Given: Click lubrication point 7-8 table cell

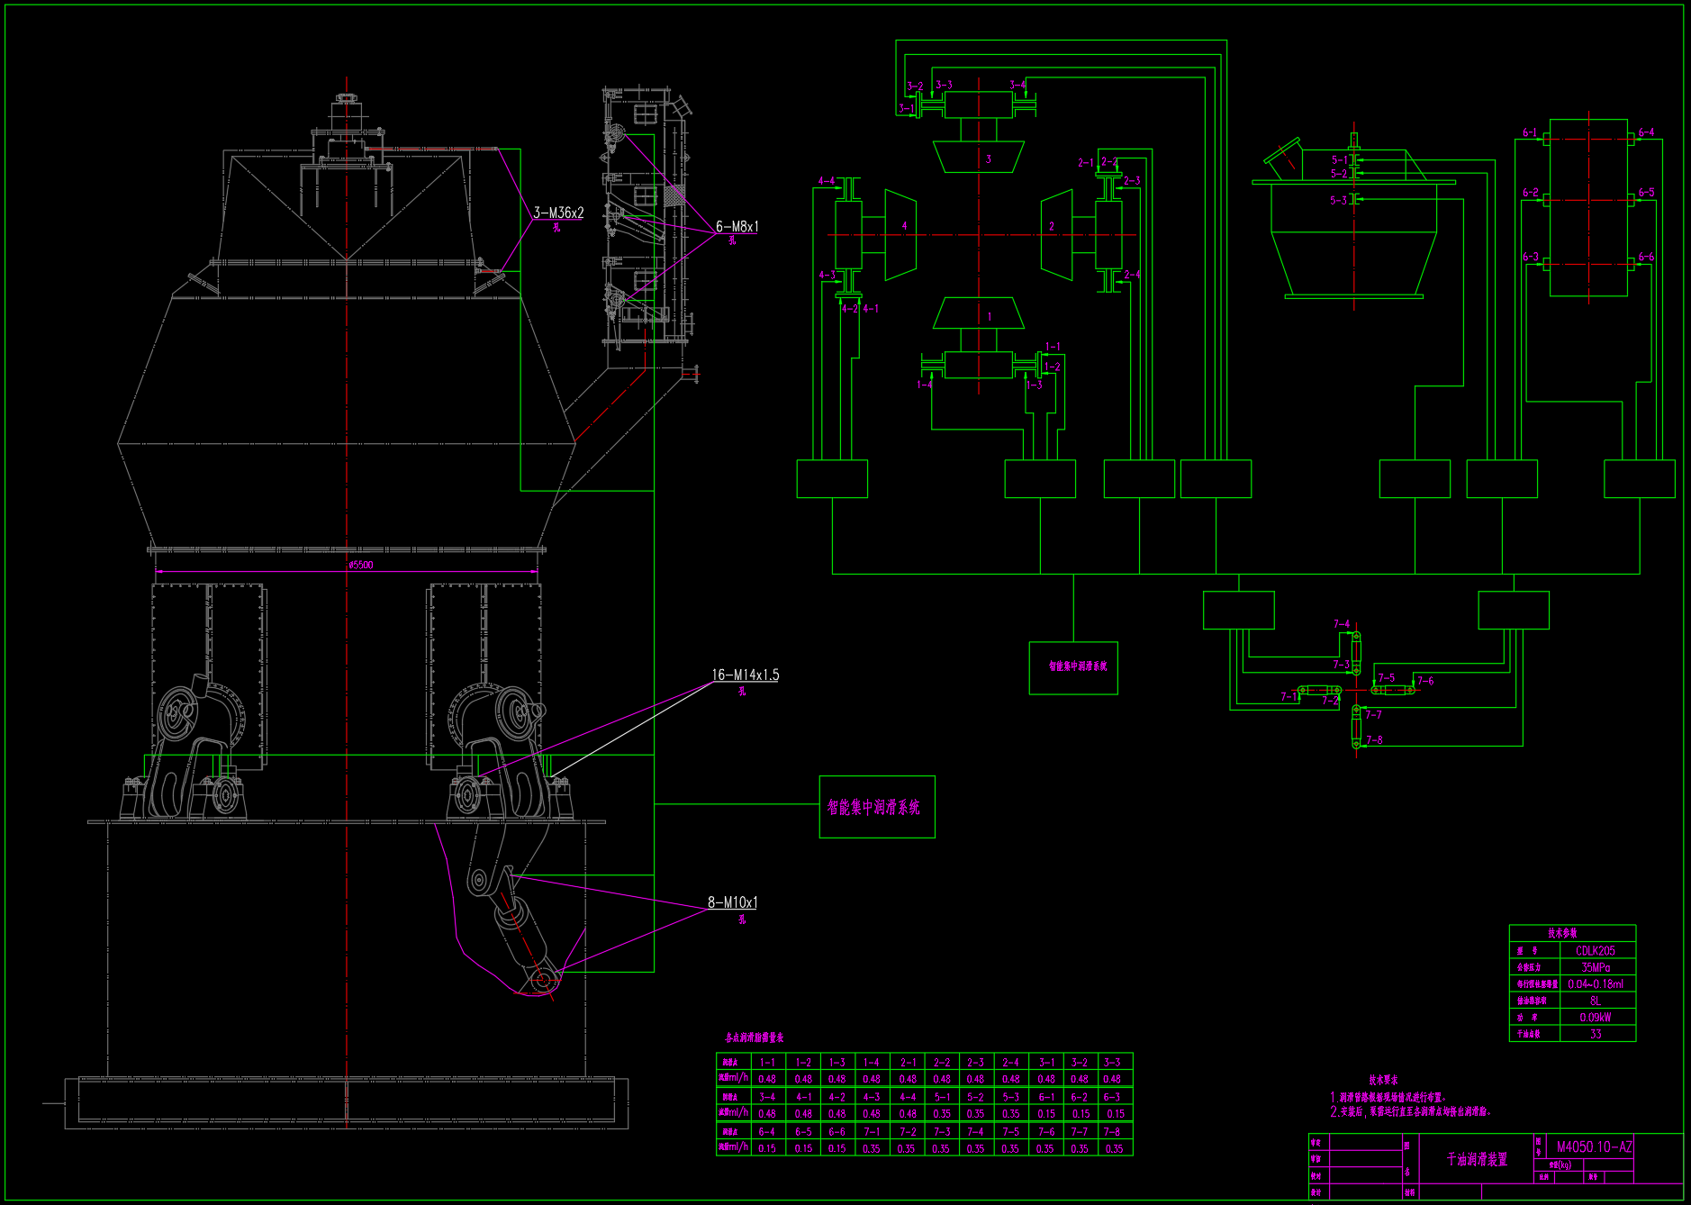Looking at the screenshot, I should [1113, 1131].
